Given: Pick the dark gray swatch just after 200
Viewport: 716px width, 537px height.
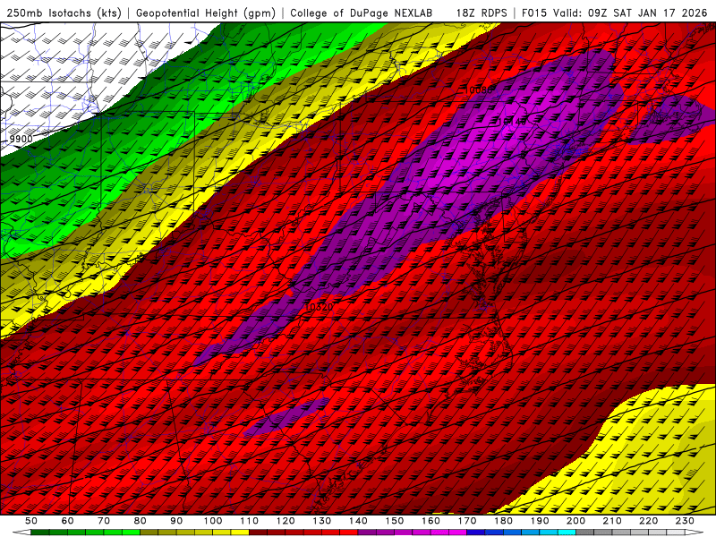Looking at the screenshot, I should tap(585, 533).
